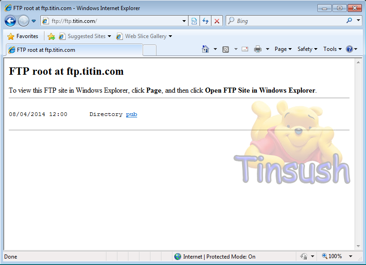Expand the Feeds dropdown arrow
366x265 pixels.
pos(236,49)
